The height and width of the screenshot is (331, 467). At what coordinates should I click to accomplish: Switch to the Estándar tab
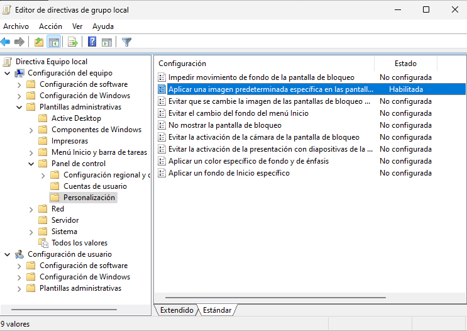217,310
